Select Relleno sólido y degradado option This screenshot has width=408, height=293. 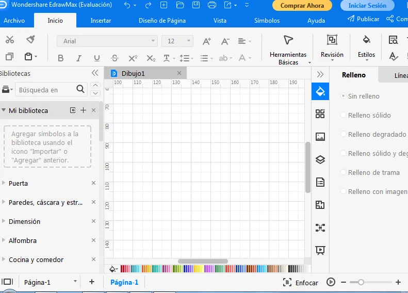tap(343, 153)
